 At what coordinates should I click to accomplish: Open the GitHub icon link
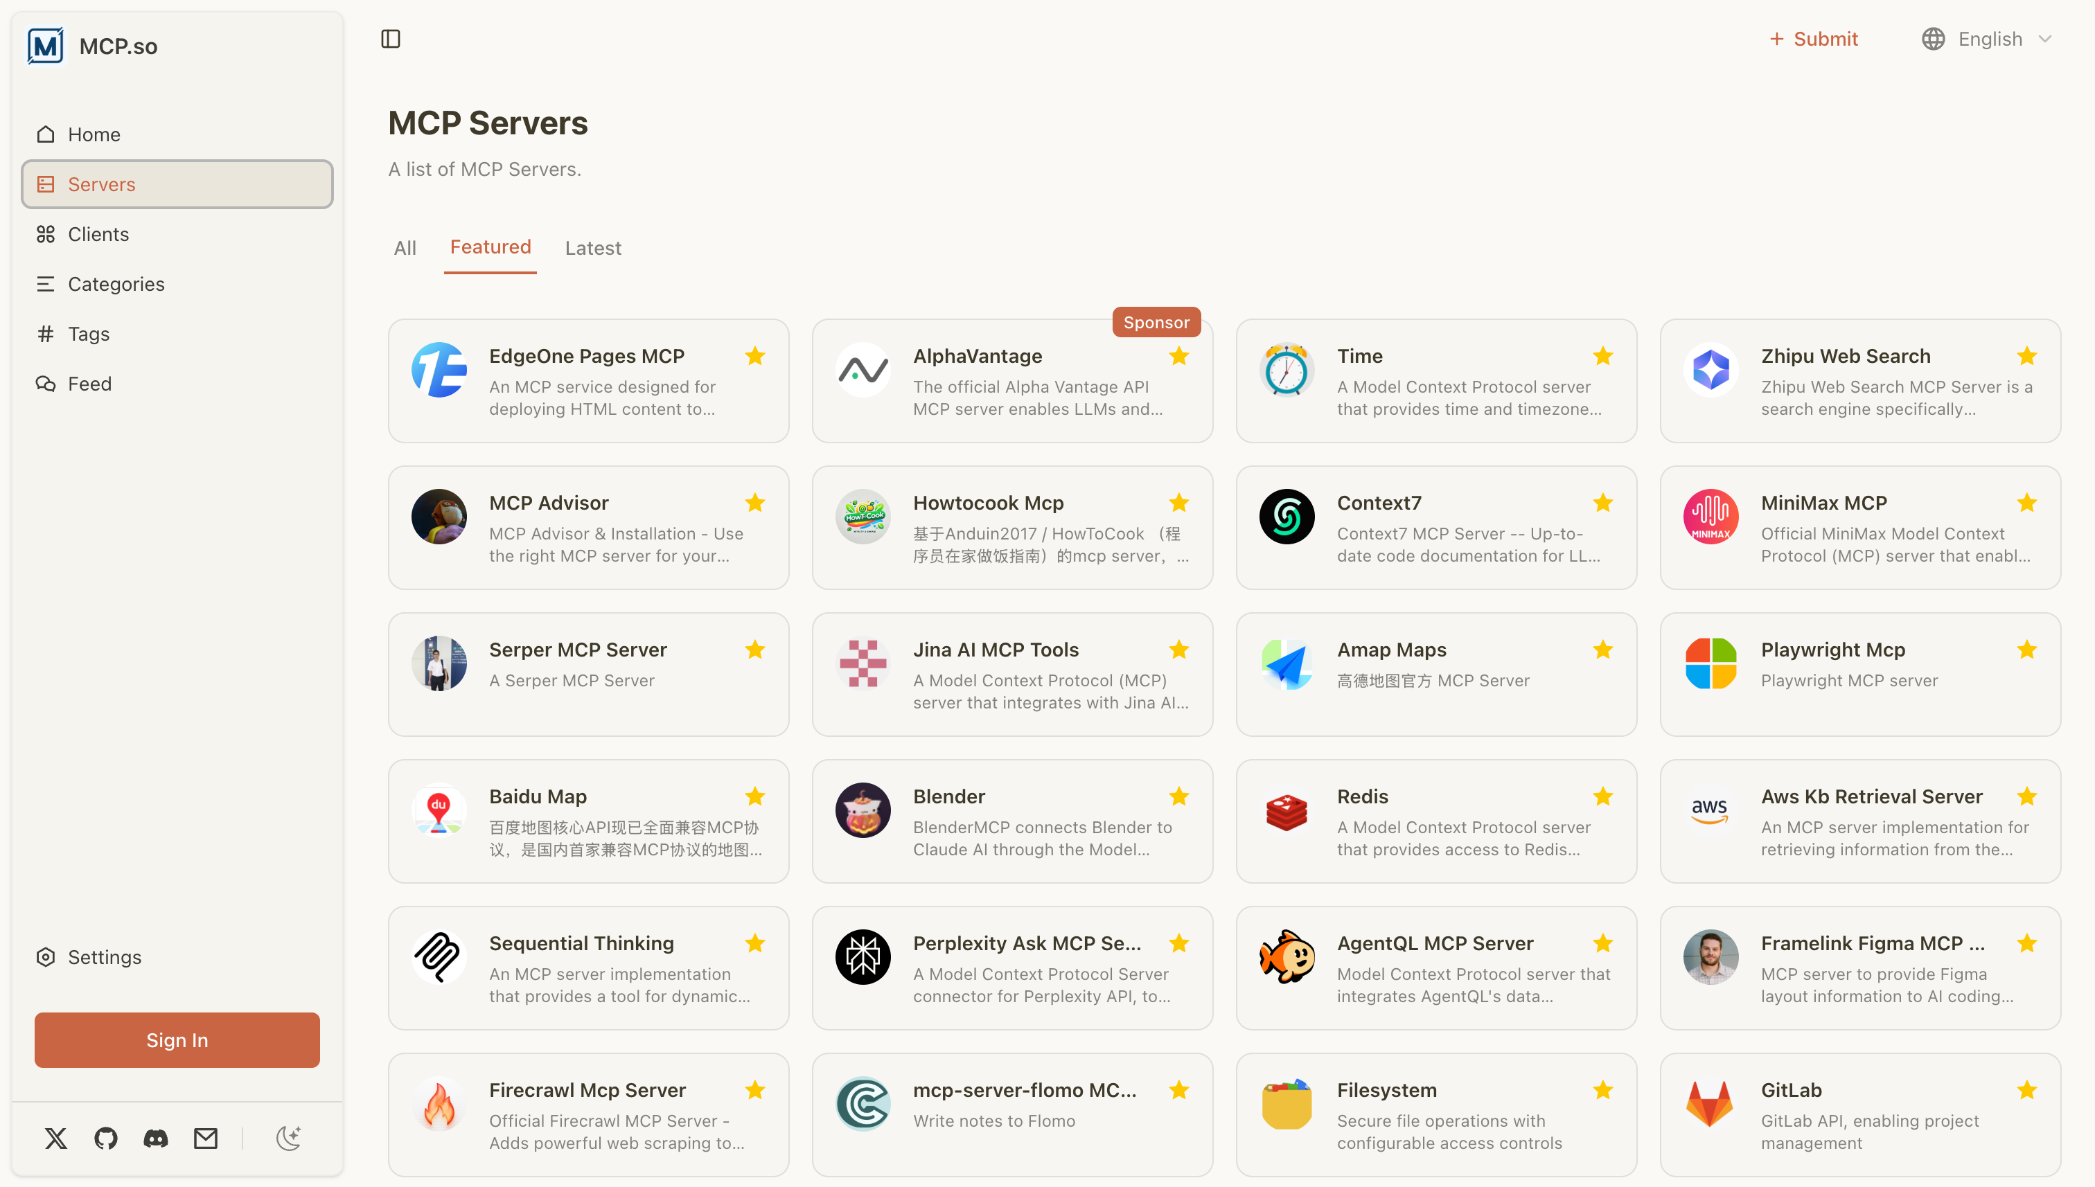(106, 1137)
